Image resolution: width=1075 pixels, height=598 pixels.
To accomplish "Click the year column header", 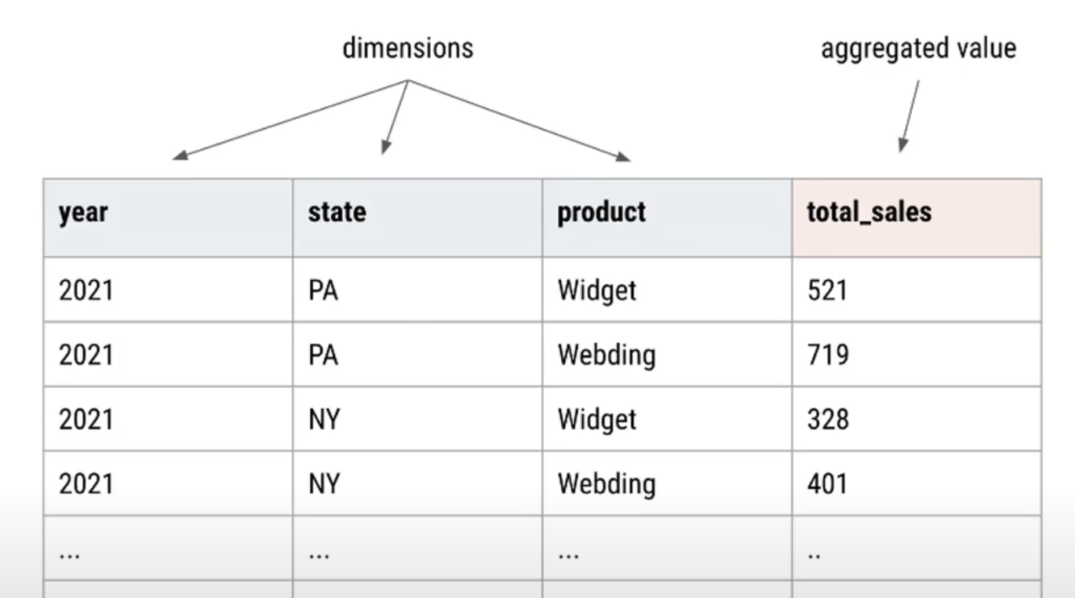I will [168, 217].
